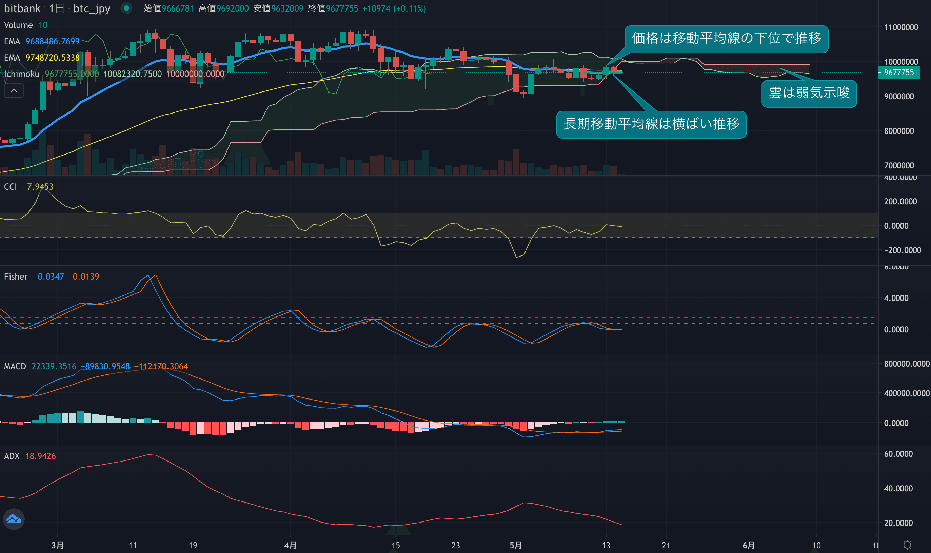Click the 10000000 price axis label
The image size is (931, 553).
(x=901, y=62)
